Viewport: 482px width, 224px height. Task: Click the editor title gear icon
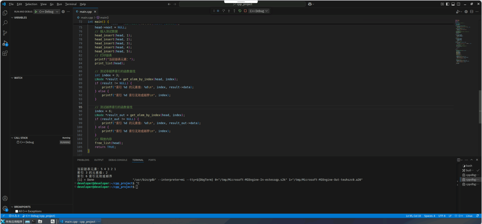(x=466, y=12)
